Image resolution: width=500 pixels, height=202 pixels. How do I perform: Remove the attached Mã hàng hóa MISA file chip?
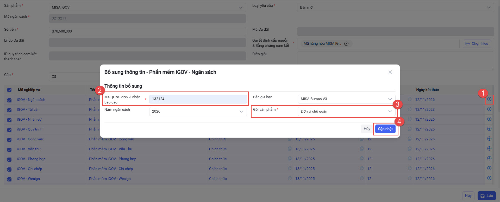click(x=346, y=44)
